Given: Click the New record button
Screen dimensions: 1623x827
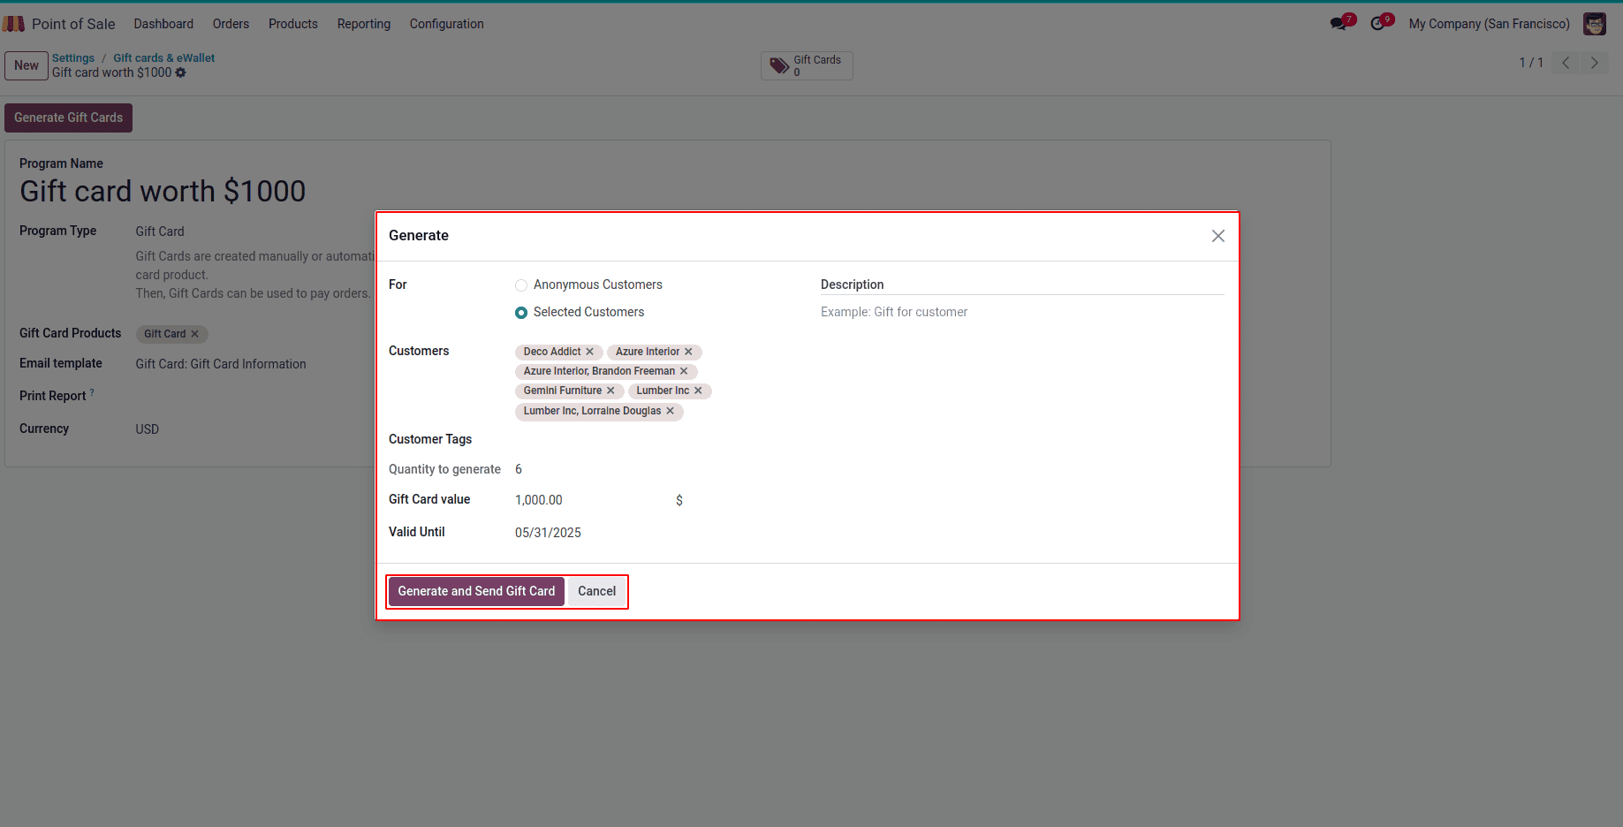Looking at the screenshot, I should tap(27, 65).
